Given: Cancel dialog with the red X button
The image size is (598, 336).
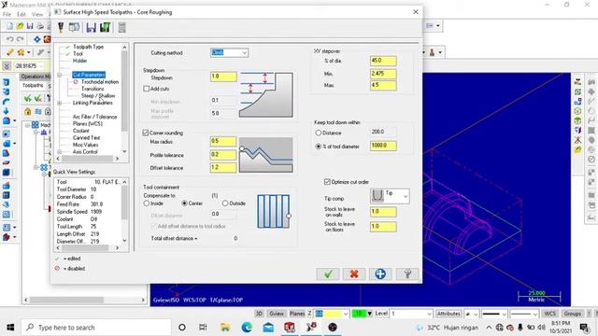Looking at the screenshot, I should [x=354, y=273].
